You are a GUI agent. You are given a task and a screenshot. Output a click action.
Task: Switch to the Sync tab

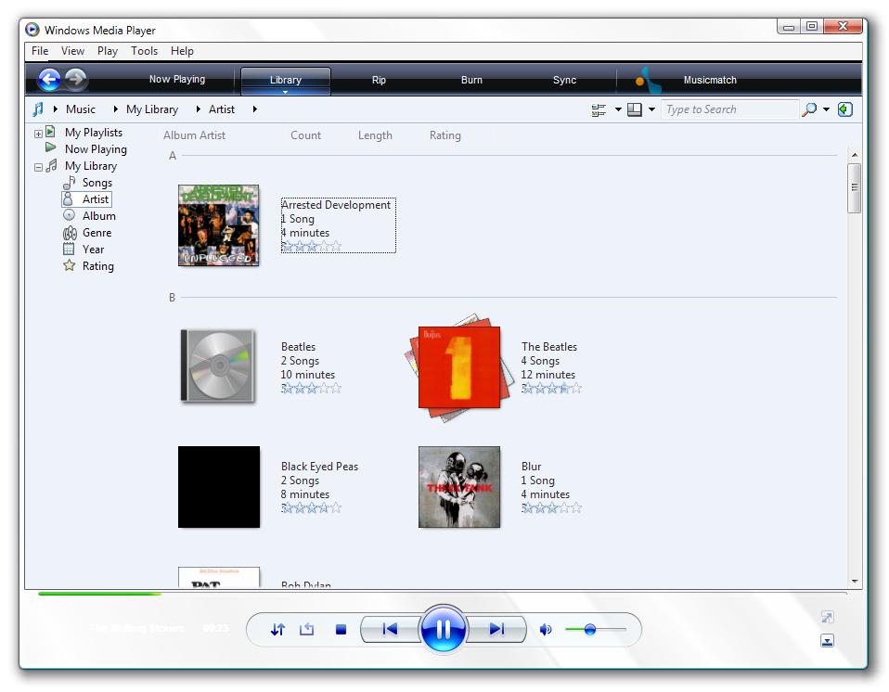click(x=564, y=80)
